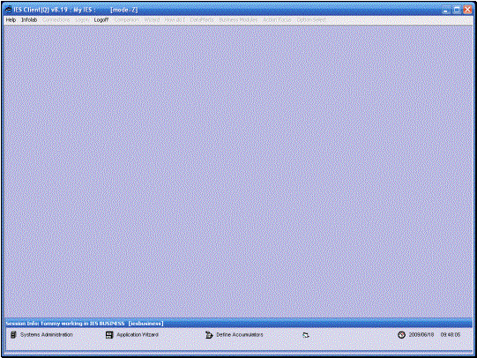Open the Infolab menu
The image size is (477, 358).
(29, 19)
